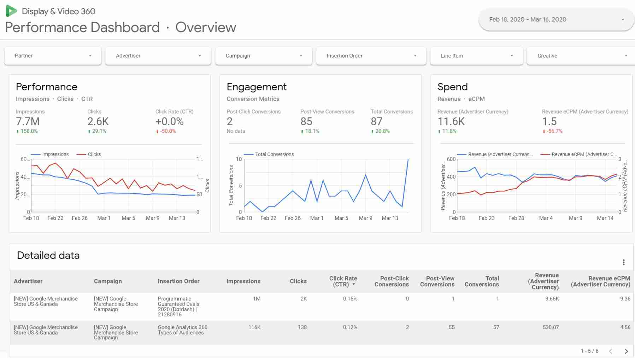The height and width of the screenshot is (358, 635).
Task: Sort by Post-Click Conversions column header
Action: coord(392,281)
